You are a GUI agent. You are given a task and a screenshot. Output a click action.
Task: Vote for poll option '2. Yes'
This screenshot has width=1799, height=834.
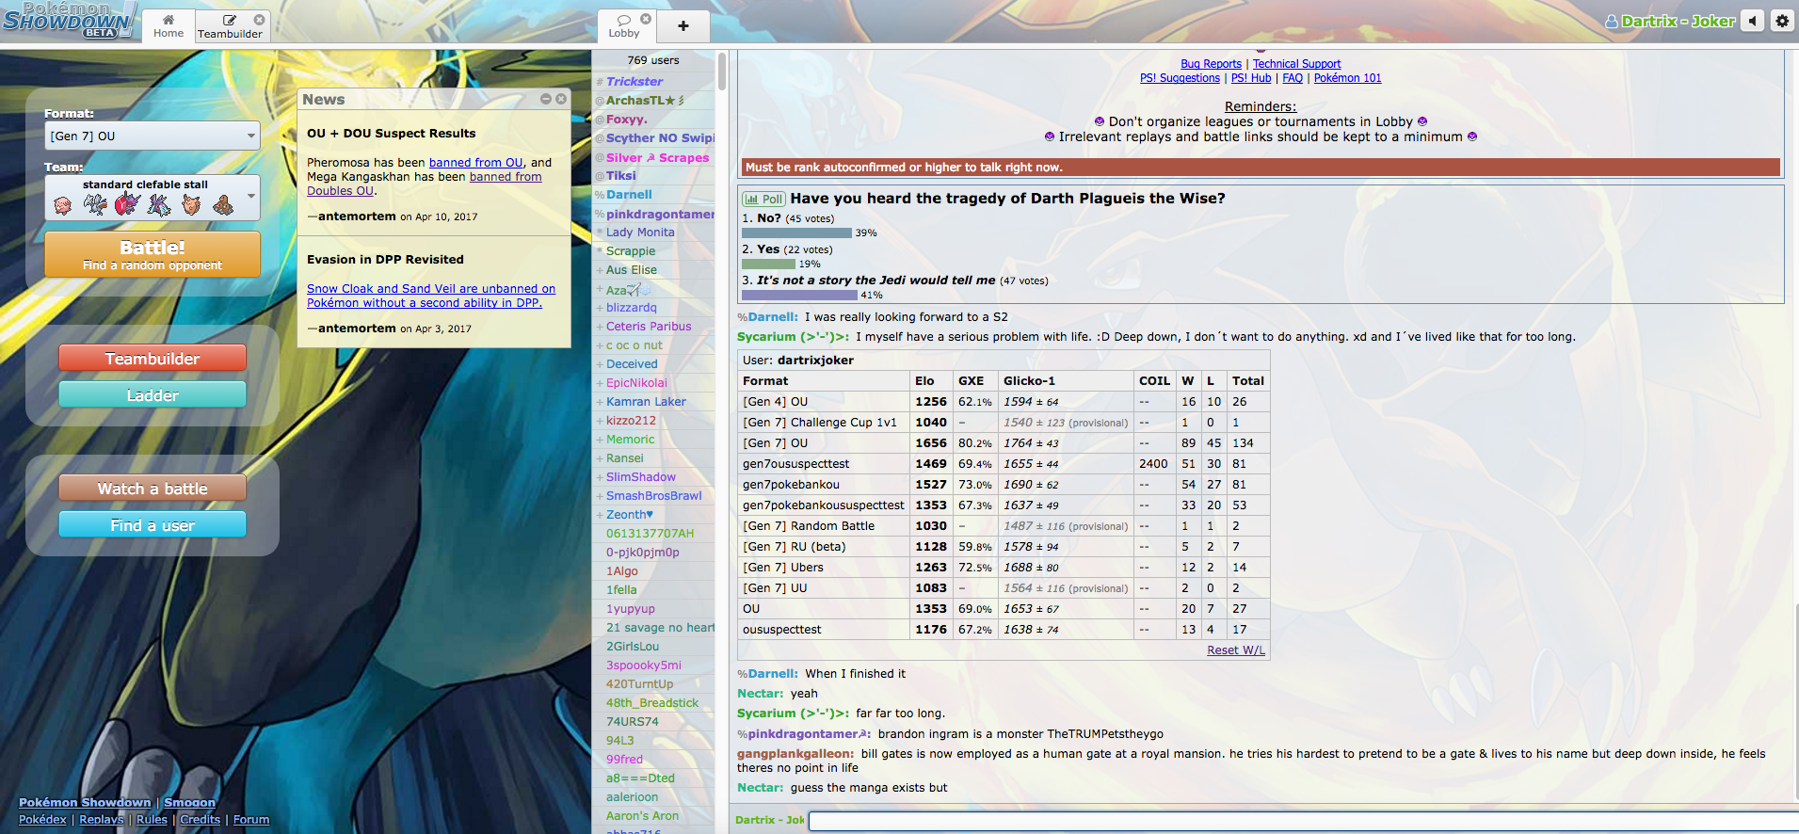click(787, 249)
